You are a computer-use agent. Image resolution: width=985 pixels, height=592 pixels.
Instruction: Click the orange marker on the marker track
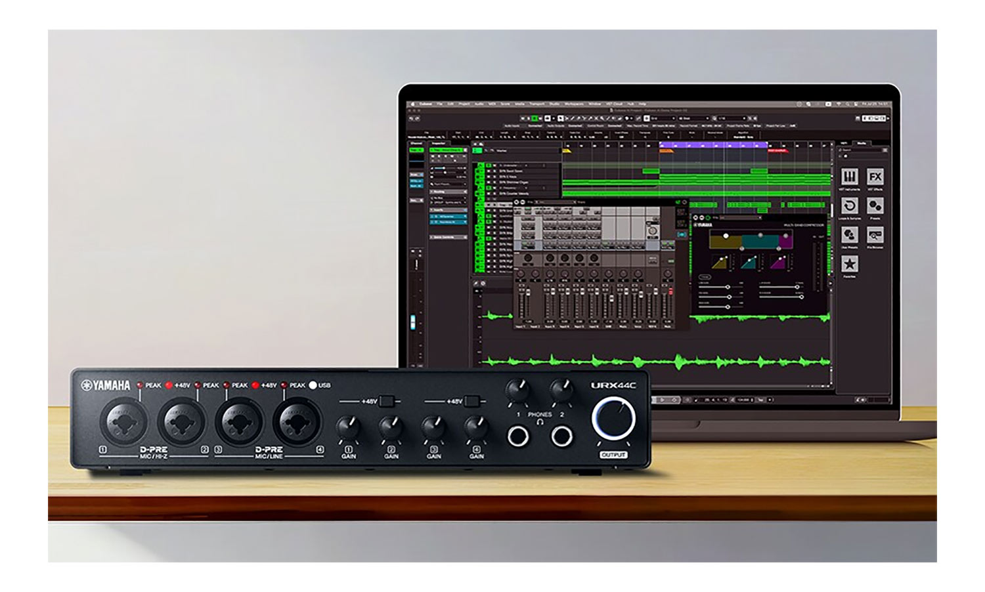click(x=667, y=151)
